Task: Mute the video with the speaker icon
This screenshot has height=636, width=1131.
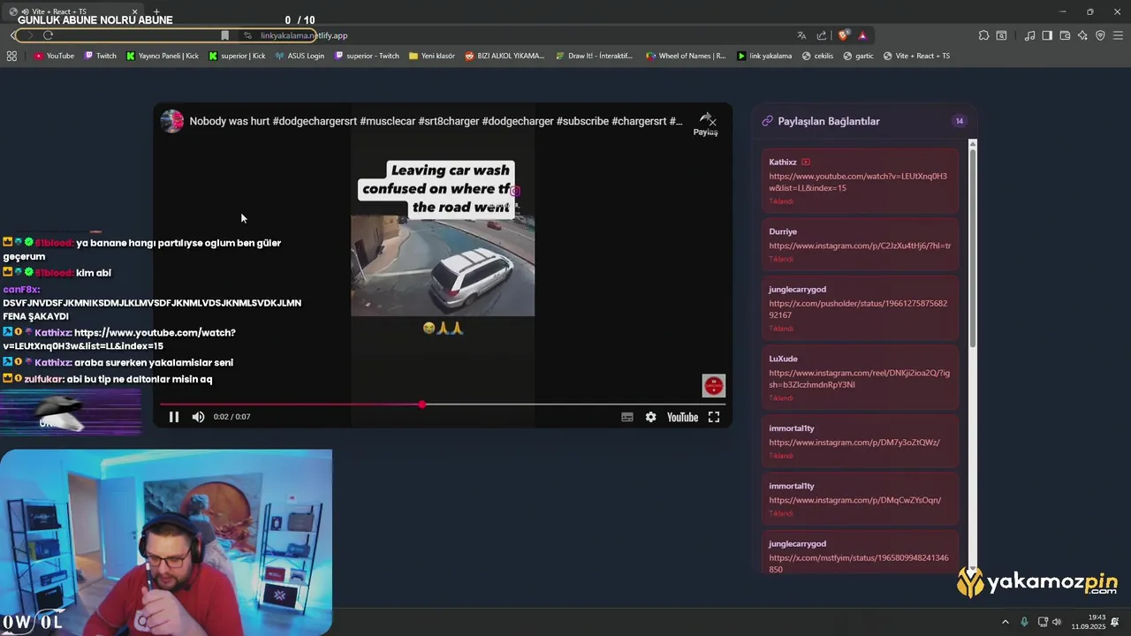Action: 198,417
